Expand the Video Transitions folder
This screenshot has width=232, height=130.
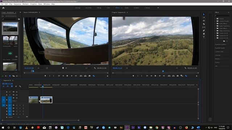pos(215,31)
